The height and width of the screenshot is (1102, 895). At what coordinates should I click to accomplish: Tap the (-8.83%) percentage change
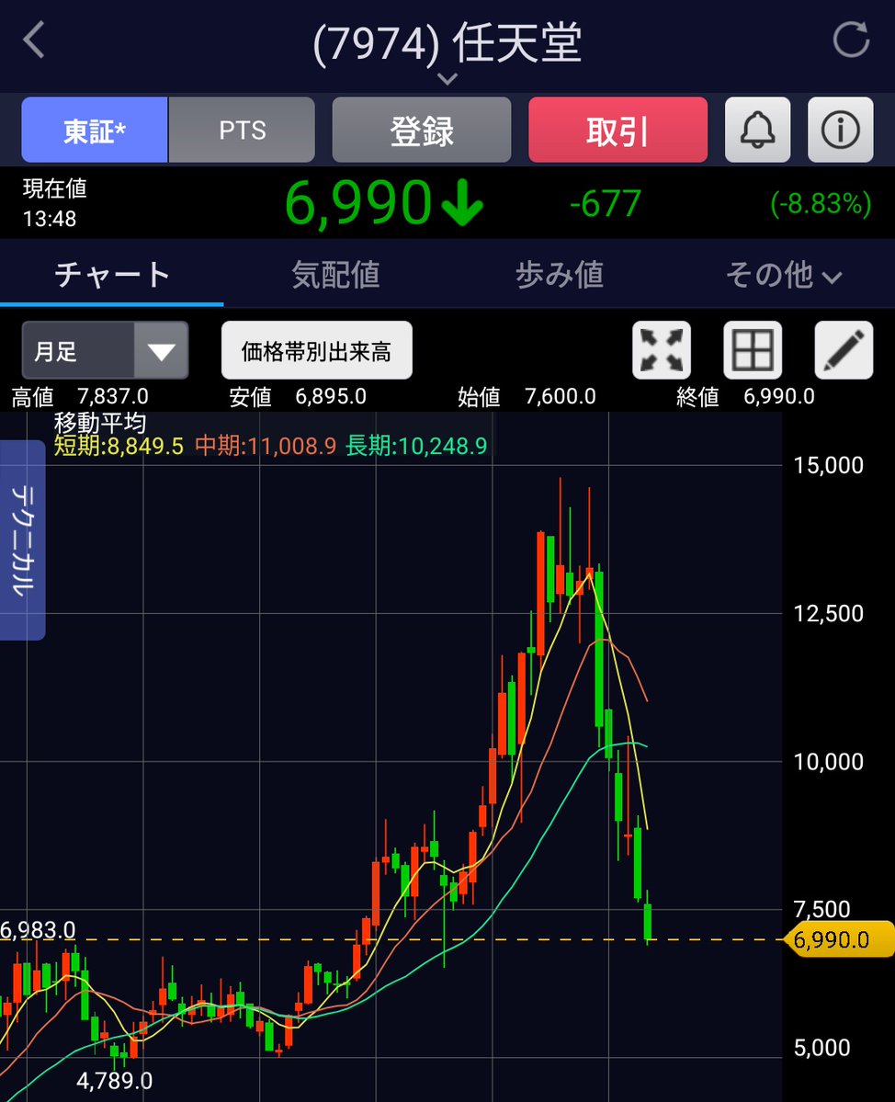pos(821,204)
